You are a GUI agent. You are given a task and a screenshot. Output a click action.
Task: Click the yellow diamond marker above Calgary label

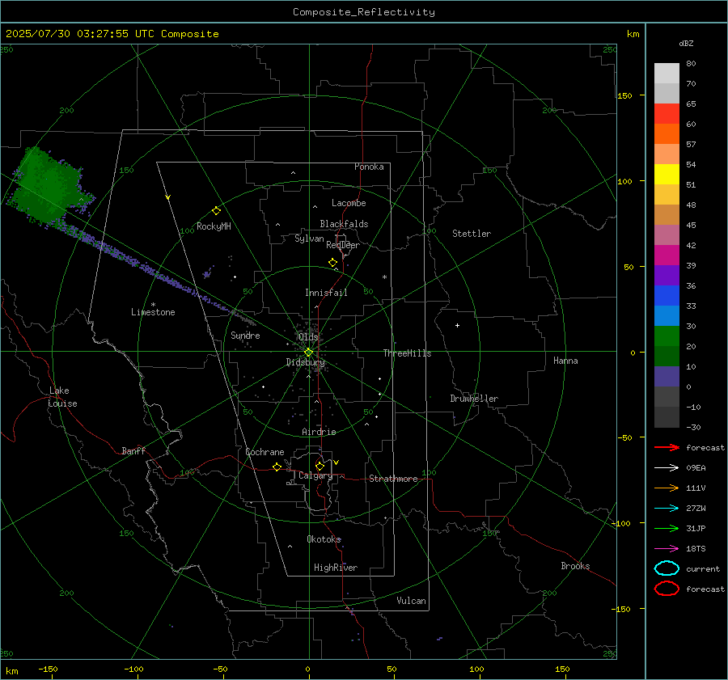[x=320, y=466]
